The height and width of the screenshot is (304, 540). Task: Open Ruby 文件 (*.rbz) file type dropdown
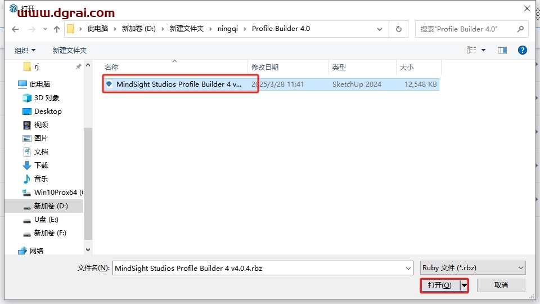(x=473, y=268)
